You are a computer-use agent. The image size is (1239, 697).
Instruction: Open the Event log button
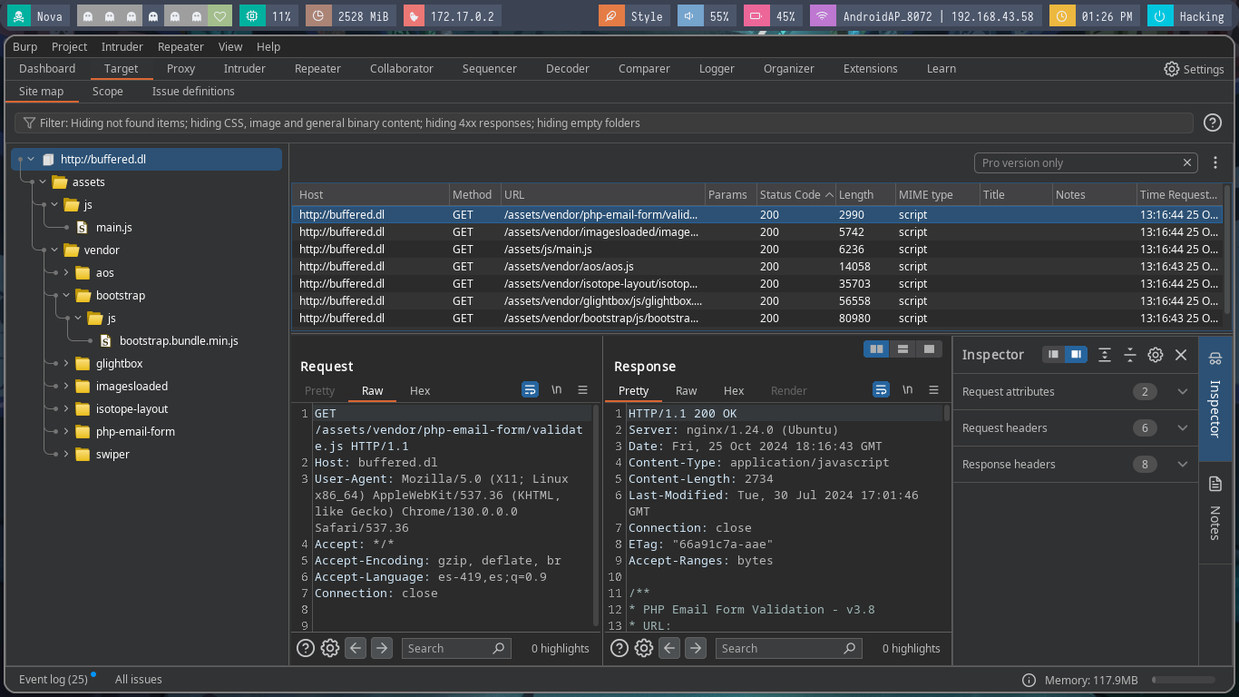(54, 680)
